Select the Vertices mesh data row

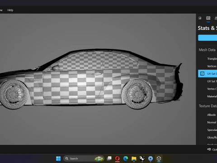click(x=208, y=66)
